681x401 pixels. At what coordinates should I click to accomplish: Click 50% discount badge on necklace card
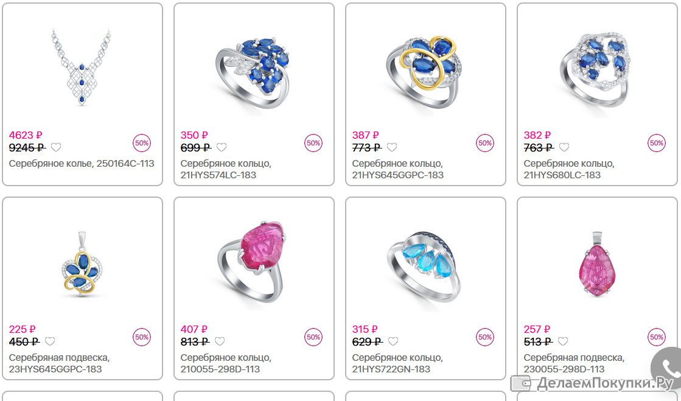142,143
